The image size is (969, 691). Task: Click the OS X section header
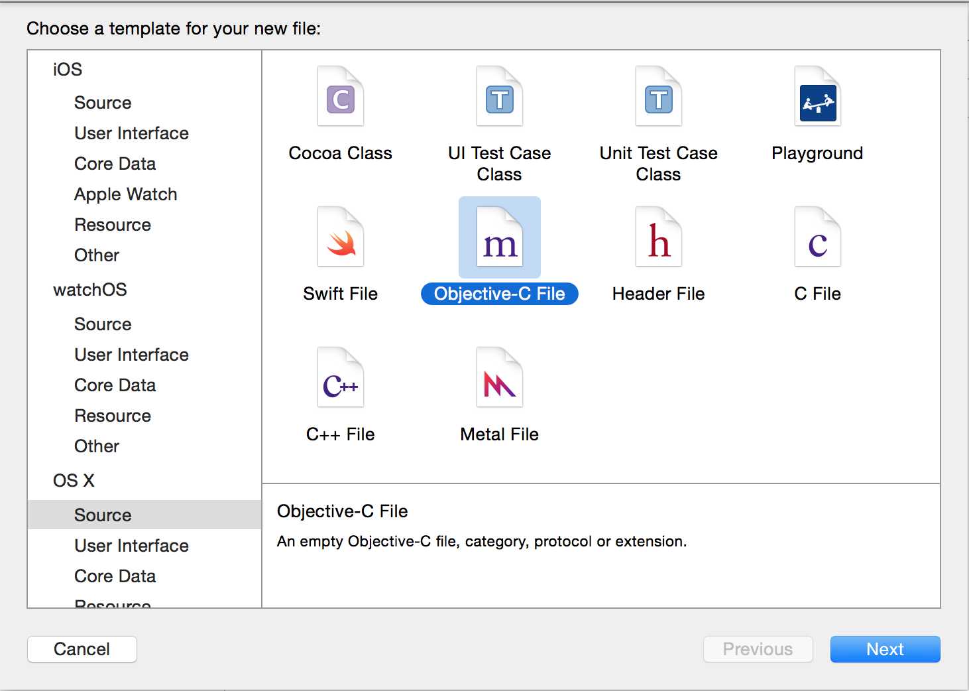(74, 481)
